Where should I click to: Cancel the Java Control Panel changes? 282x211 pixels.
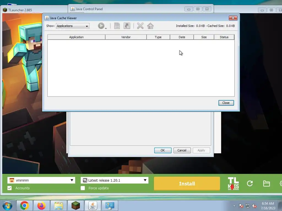(182, 150)
